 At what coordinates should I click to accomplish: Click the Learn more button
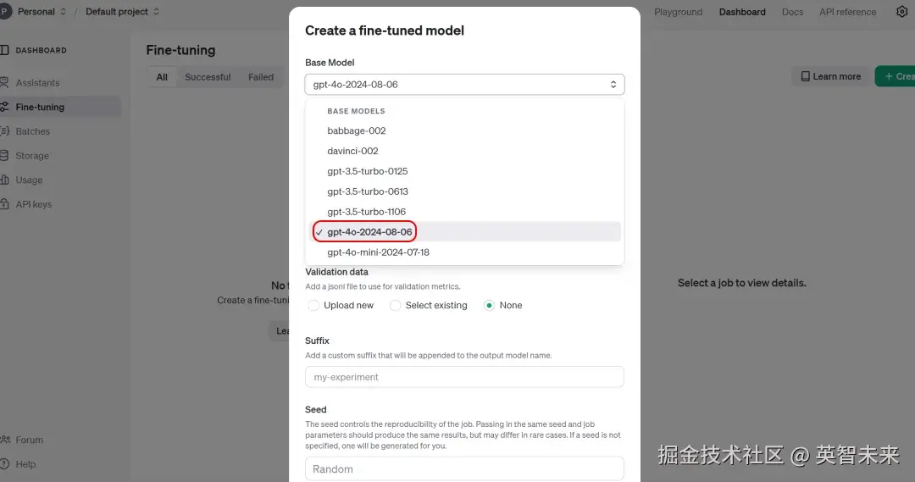[830, 76]
